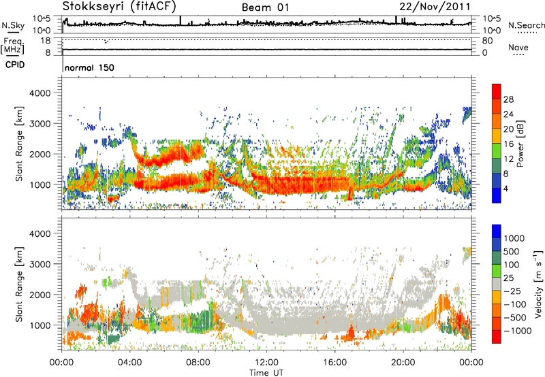Select the "20:00" time tick label
The height and width of the screenshot is (377, 545).
[x=403, y=363]
